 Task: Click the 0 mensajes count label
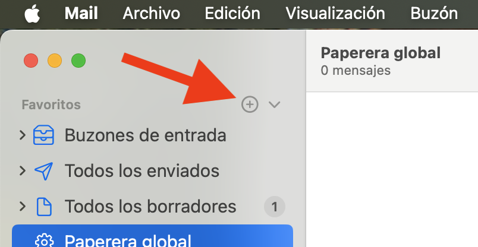click(x=356, y=71)
